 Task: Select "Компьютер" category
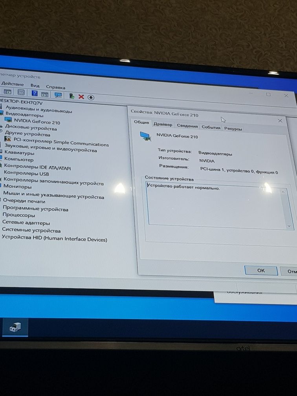(x=19, y=159)
